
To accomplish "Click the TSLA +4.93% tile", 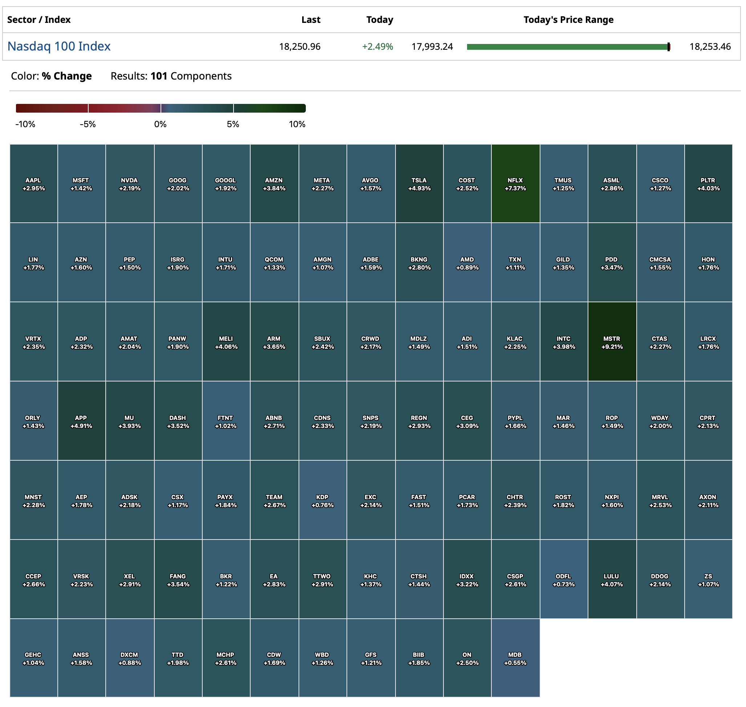I will (x=419, y=184).
